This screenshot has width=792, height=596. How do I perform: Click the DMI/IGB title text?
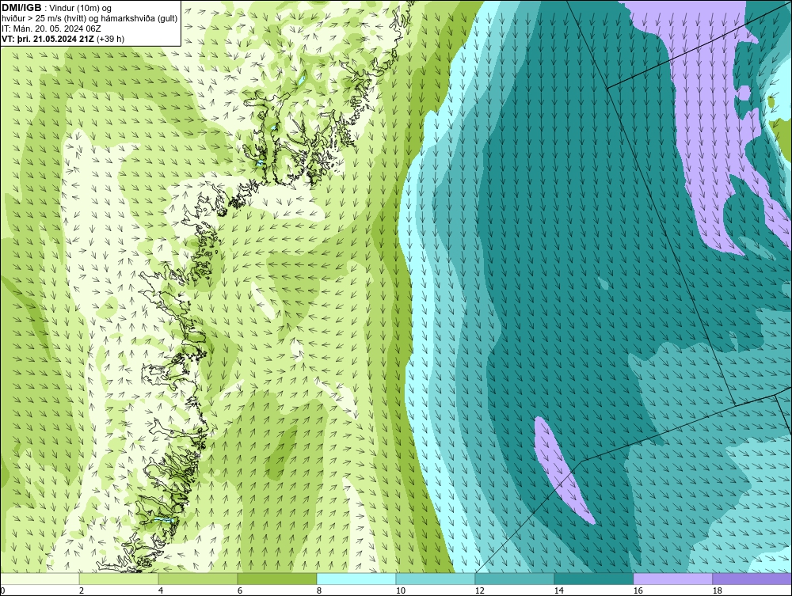point(21,8)
